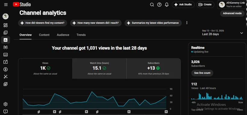Open Earn dollar icon in sidebar
This screenshot has width=247, height=115.
click(x=5, y=69)
